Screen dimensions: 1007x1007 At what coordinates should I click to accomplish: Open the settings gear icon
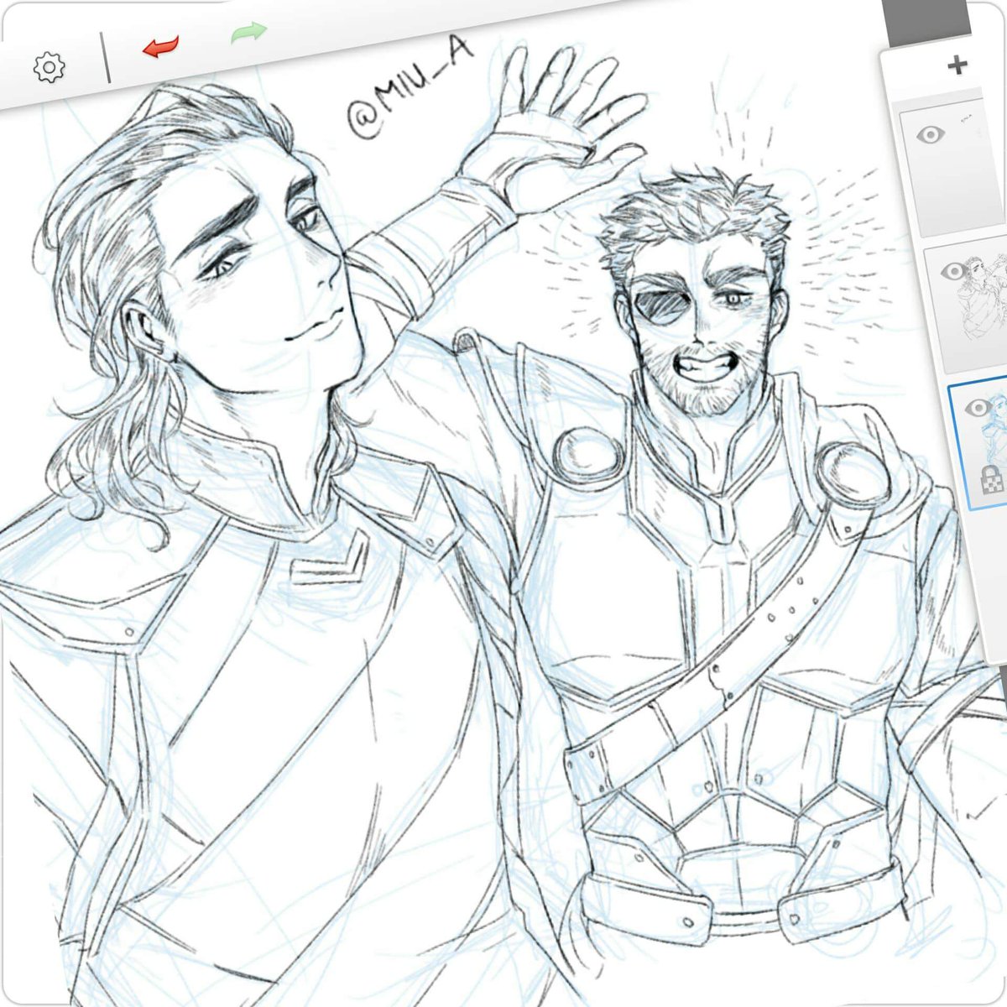(x=49, y=67)
